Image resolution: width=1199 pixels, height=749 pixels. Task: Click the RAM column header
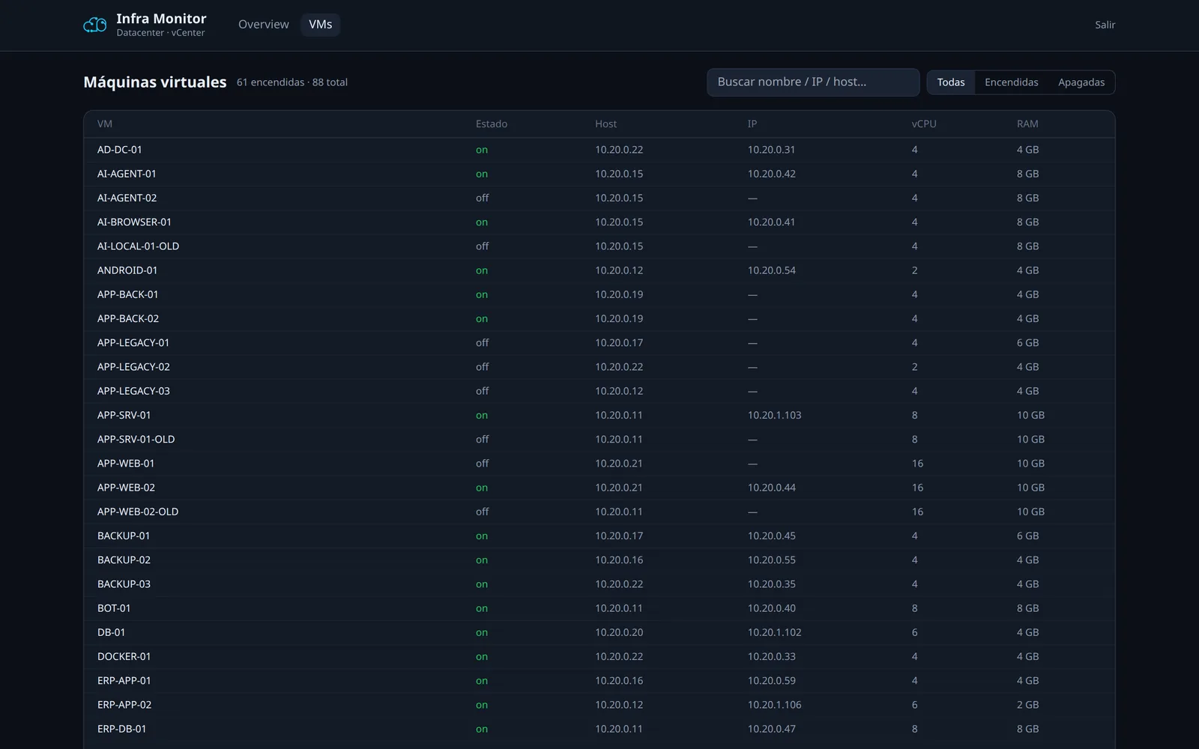point(1027,124)
